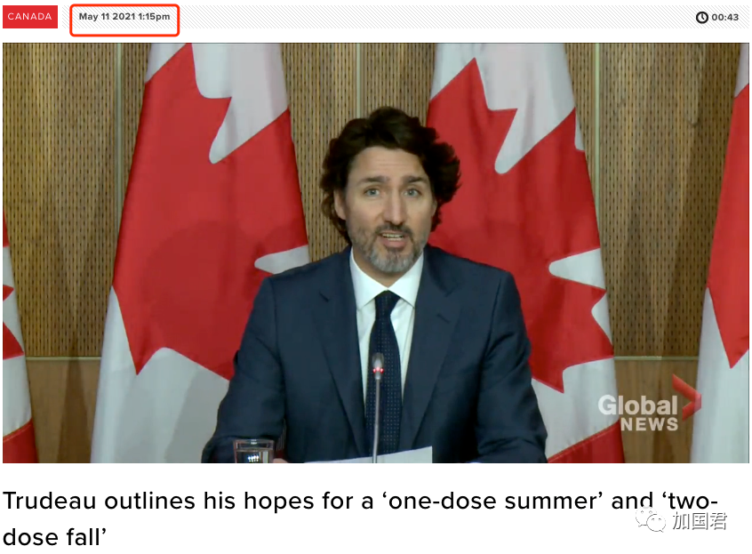Click the NEWS word in the watermark
Image resolution: width=752 pixels, height=554 pixels.
pos(649,424)
